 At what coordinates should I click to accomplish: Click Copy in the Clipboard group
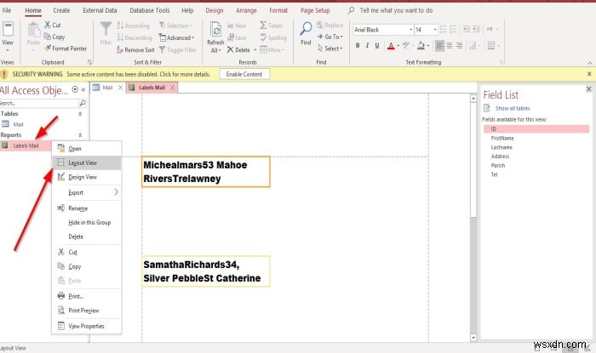pyautogui.click(x=54, y=37)
